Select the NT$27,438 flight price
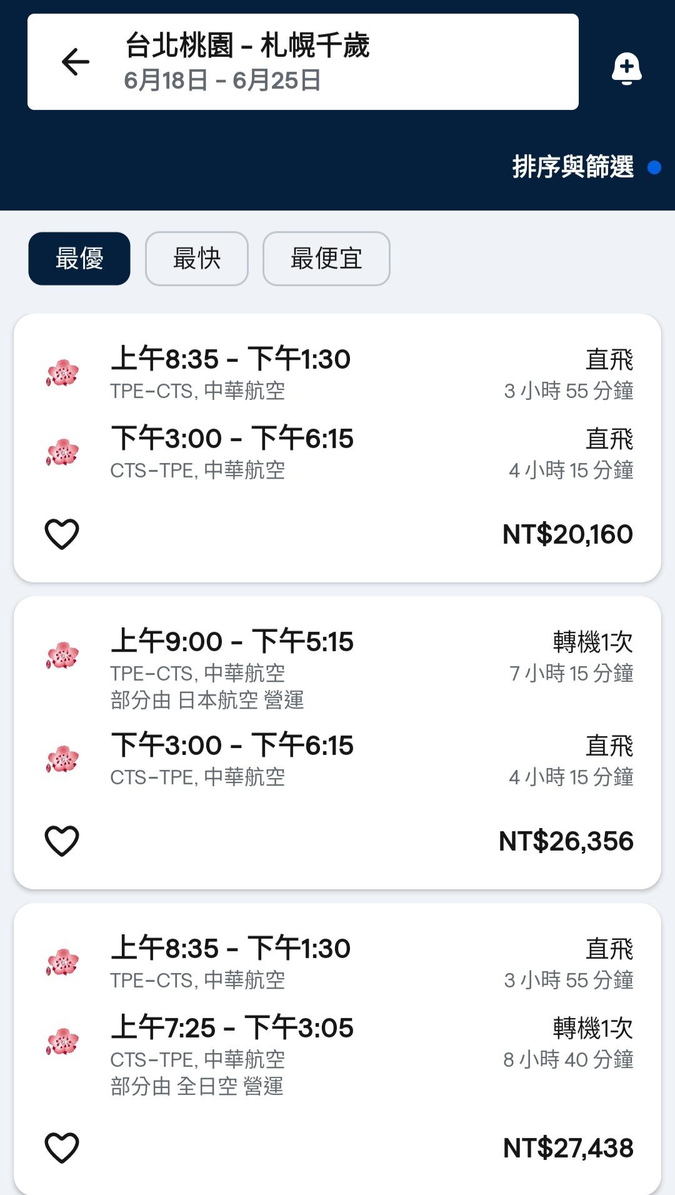Screen dimensions: 675x1195 568,1148
